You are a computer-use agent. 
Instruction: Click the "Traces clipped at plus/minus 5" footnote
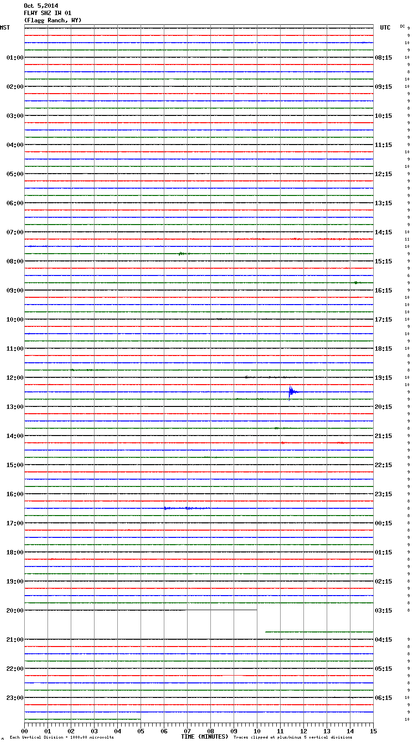tap(293, 738)
